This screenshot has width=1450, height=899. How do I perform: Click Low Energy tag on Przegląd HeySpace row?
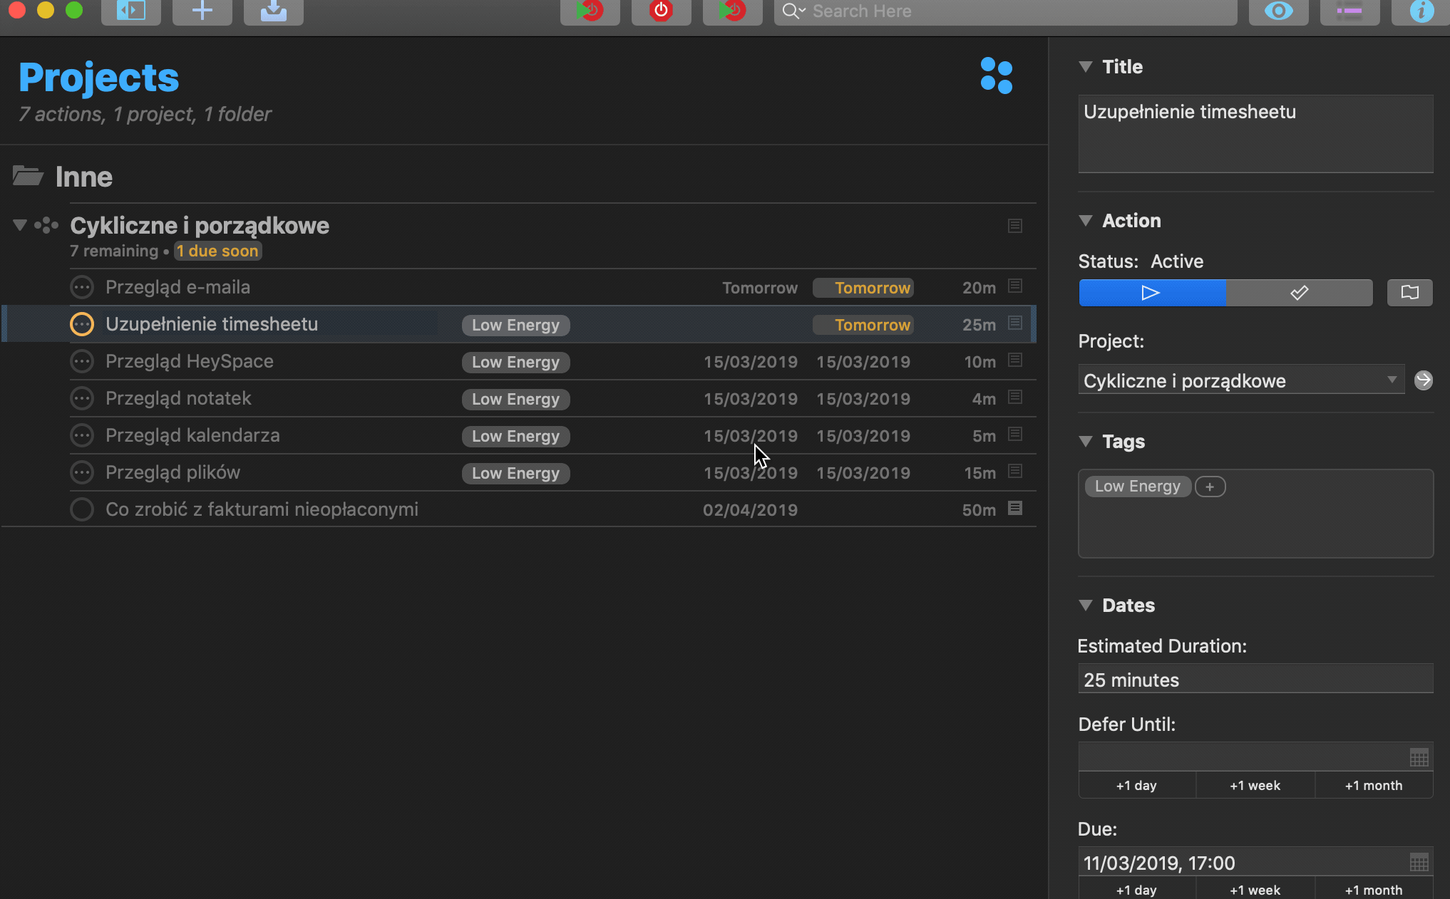coord(515,362)
